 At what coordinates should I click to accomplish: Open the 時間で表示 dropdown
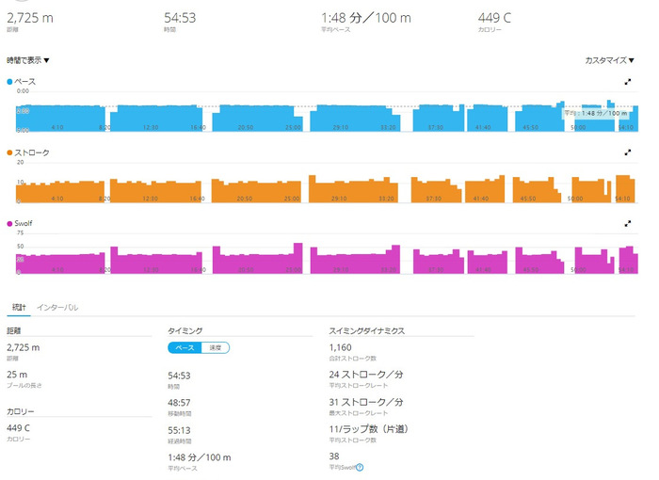tap(27, 60)
